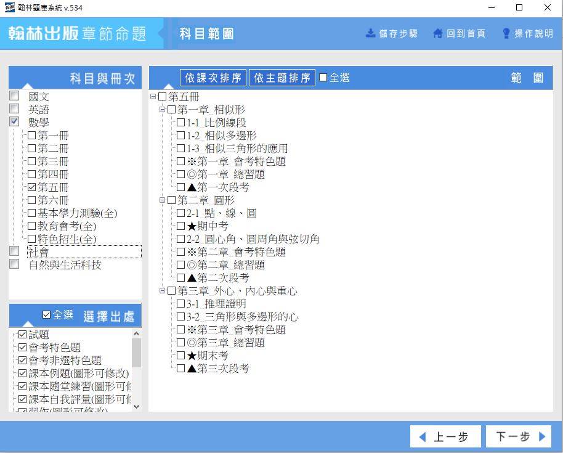563x453 pixels.
Task: Proceed with 下一步 button
Action: pos(519,436)
